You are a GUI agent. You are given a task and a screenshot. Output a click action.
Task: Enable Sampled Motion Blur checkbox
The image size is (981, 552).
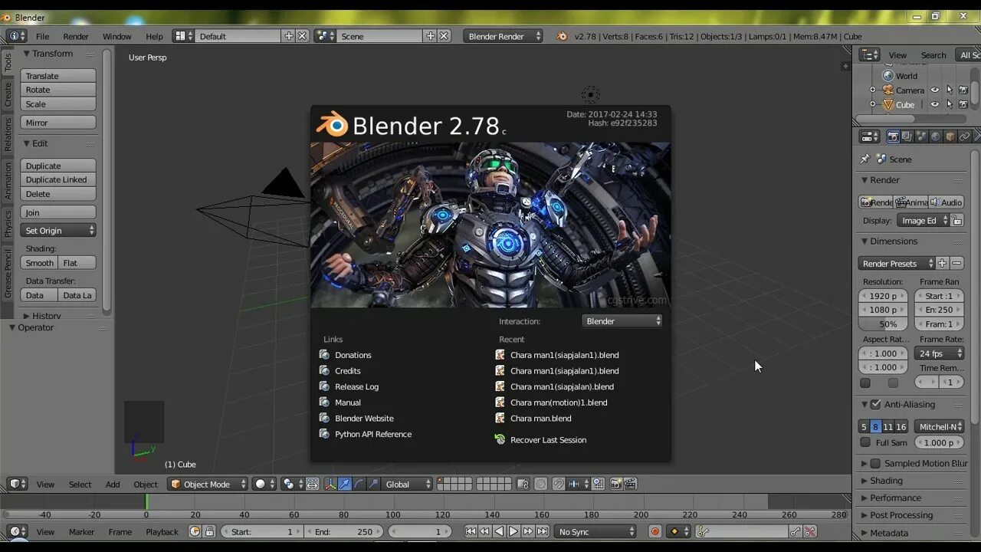[875, 463]
